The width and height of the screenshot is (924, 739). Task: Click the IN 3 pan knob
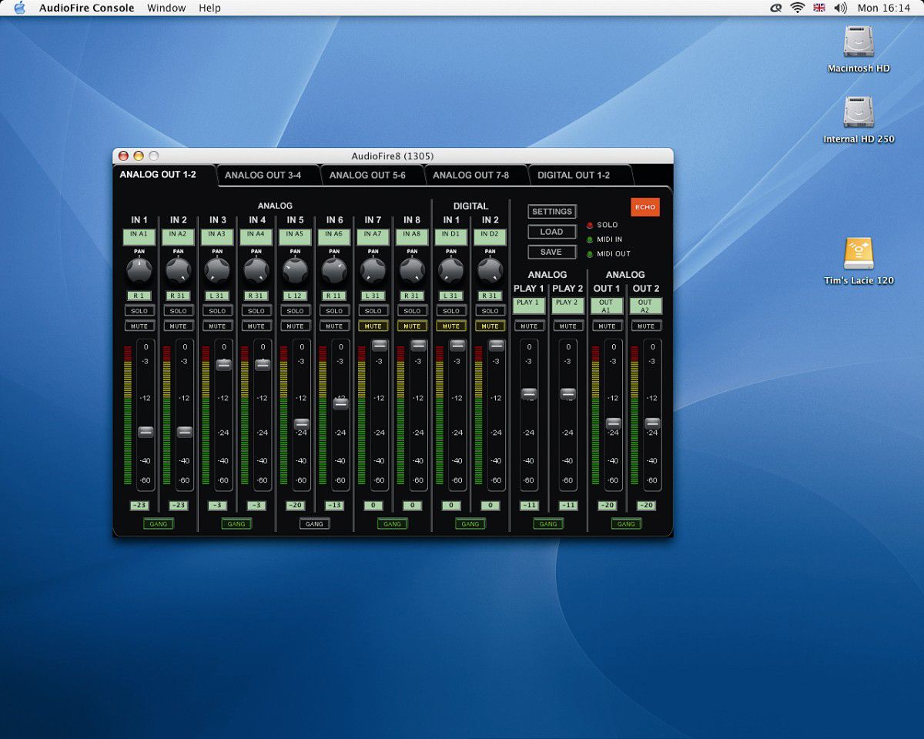point(217,270)
